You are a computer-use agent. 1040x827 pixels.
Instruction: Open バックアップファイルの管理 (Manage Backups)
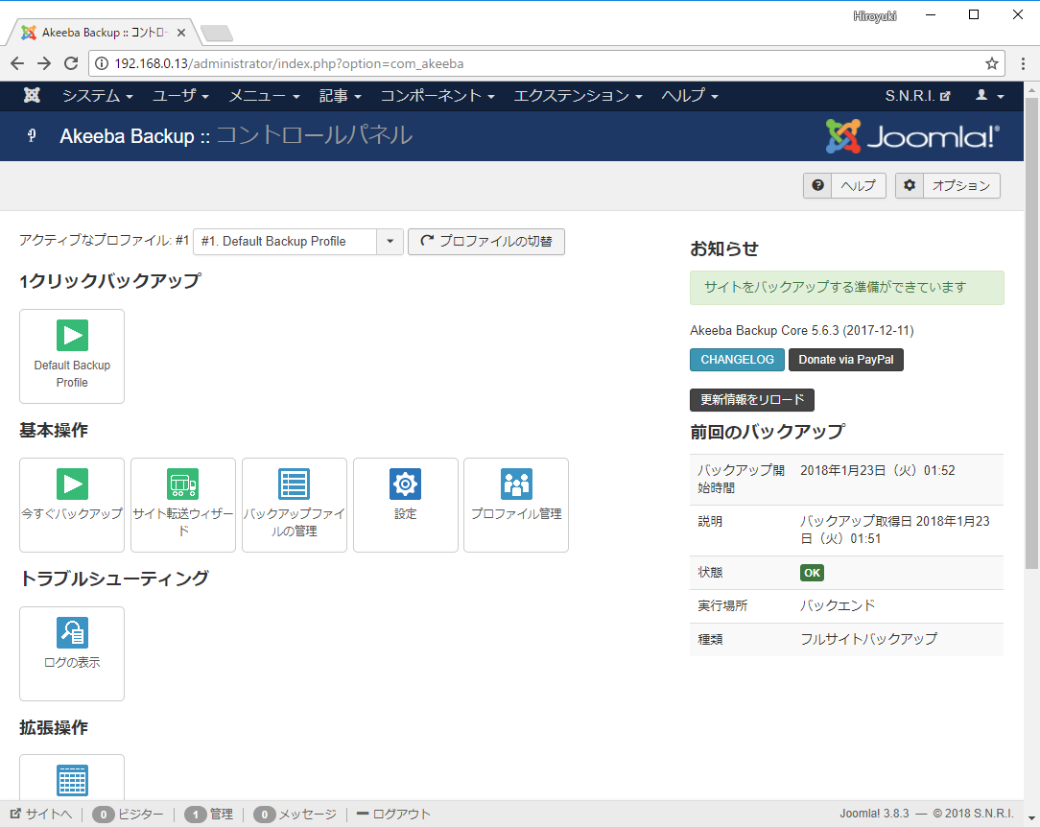[294, 505]
